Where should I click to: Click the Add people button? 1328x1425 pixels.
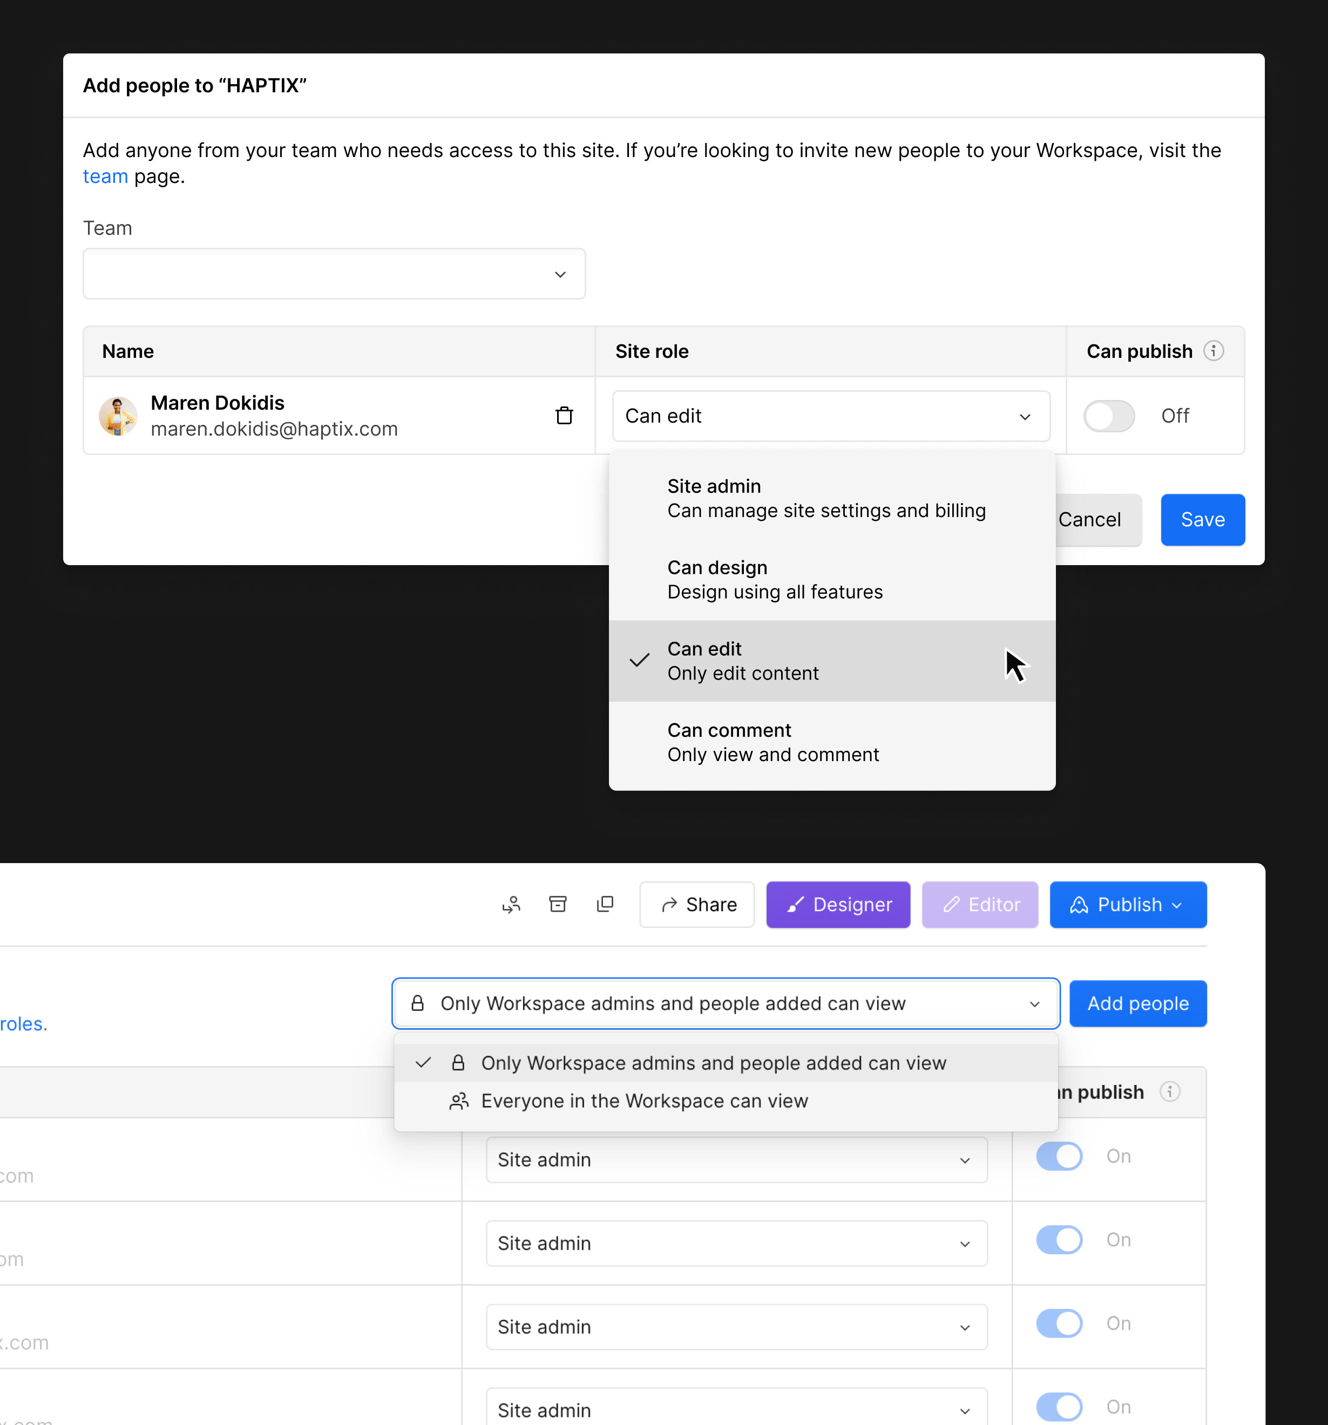pos(1137,1003)
